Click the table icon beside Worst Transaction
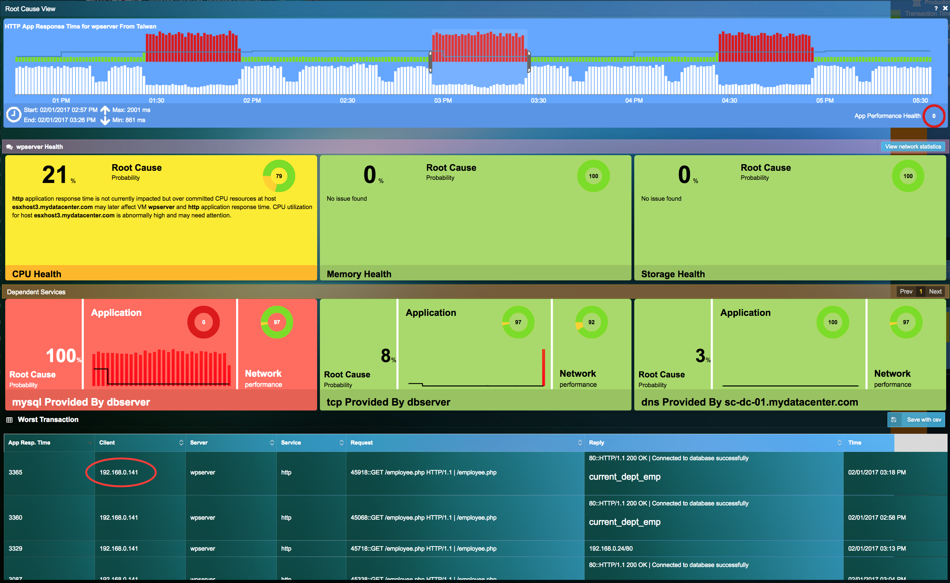 pyautogui.click(x=10, y=420)
